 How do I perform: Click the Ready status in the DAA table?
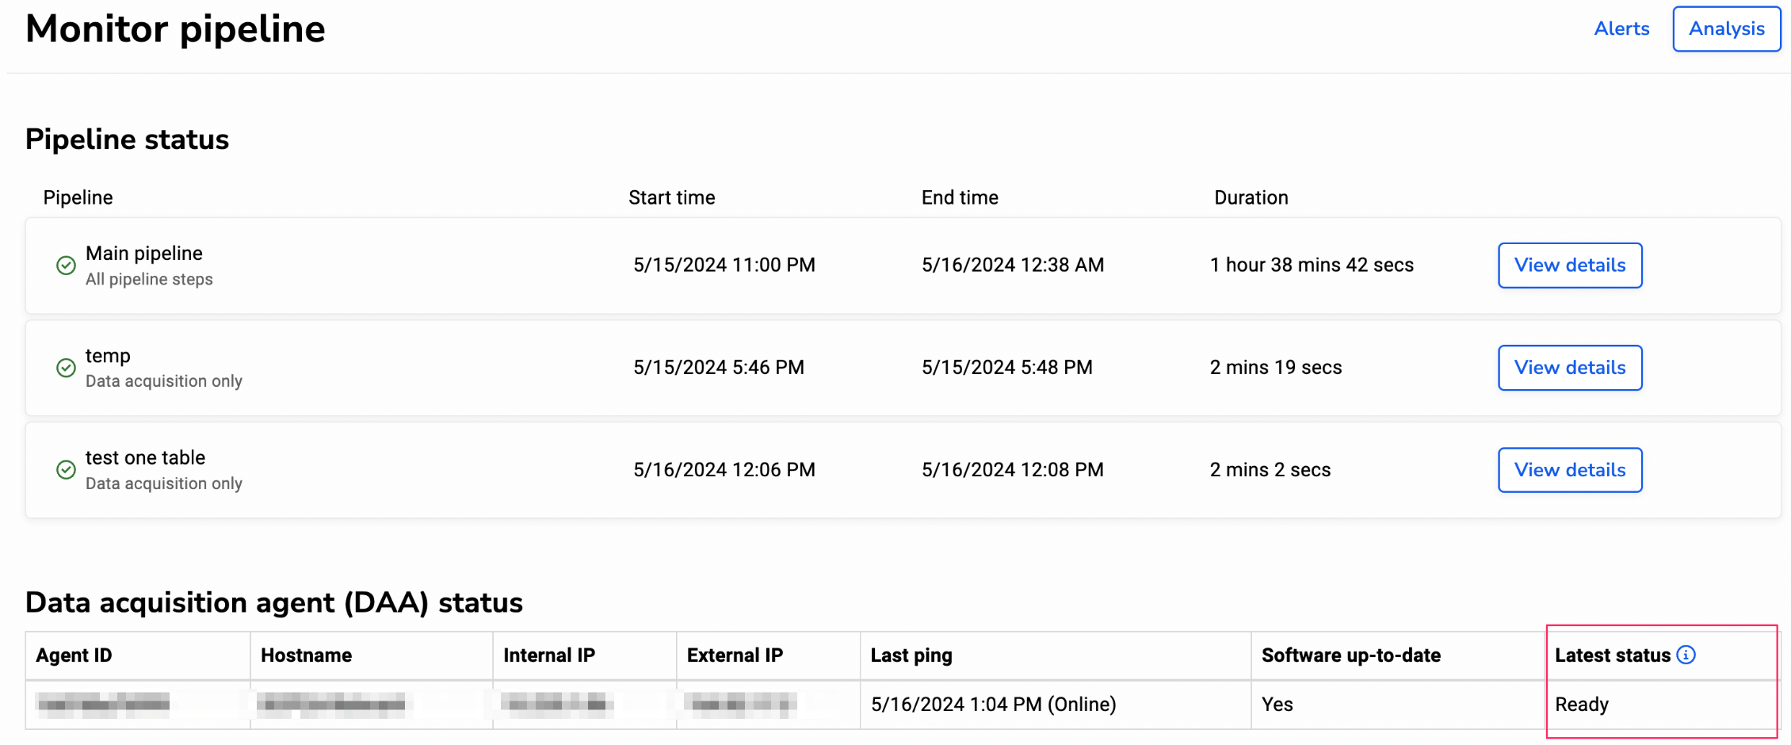pyautogui.click(x=1581, y=704)
